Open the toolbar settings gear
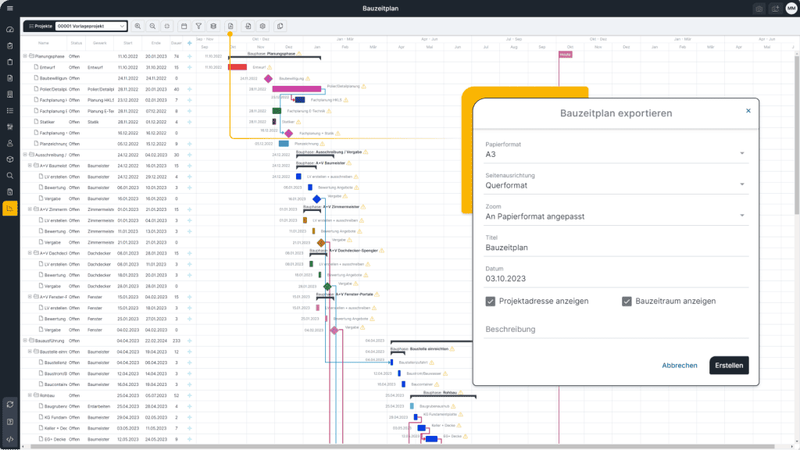This screenshot has height=450, width=800. 263,25
